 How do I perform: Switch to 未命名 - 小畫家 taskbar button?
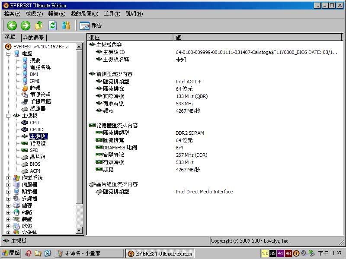pos(90,253)
